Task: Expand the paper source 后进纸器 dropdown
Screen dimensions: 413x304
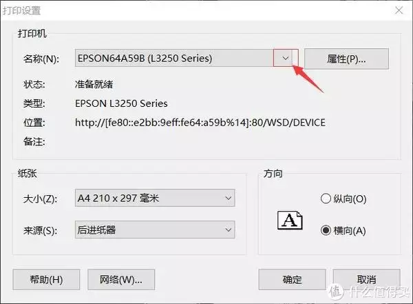Action: 229,230
